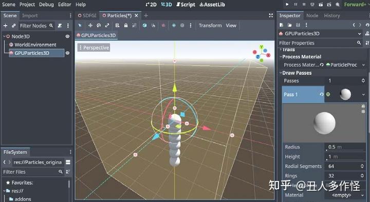Image resolution: width=370 pixels, height=202 pixels.
Task: Stop the running project
Action: coord(304,4)
